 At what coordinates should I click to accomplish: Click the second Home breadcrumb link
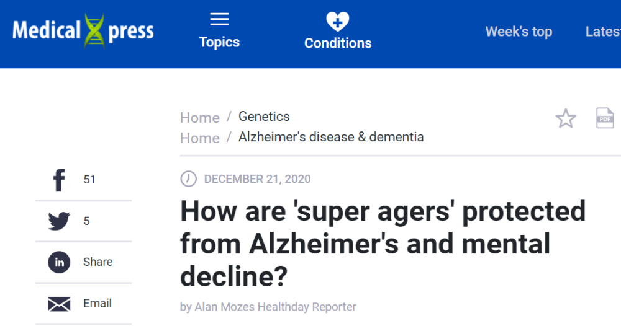coord(199,138)
